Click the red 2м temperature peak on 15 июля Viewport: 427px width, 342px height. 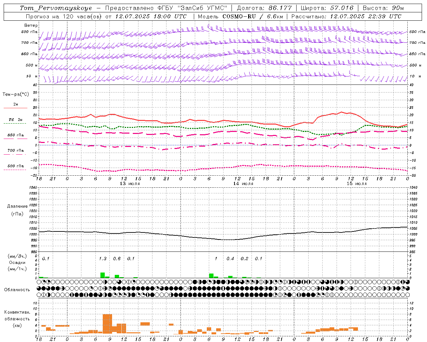pos(341,112)
